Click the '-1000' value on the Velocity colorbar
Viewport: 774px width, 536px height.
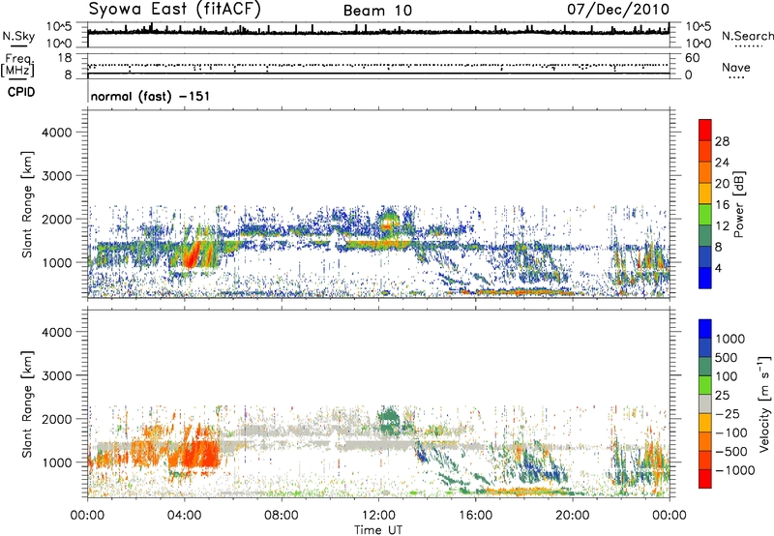pyautogui.click(x=734, y=470)
